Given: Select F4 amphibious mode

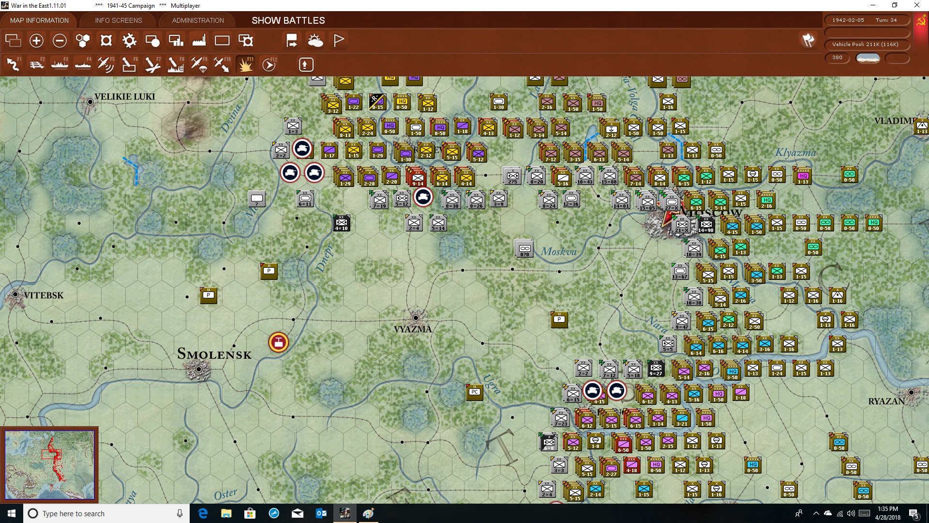Looking at the screenshot, I should point(83,64).
